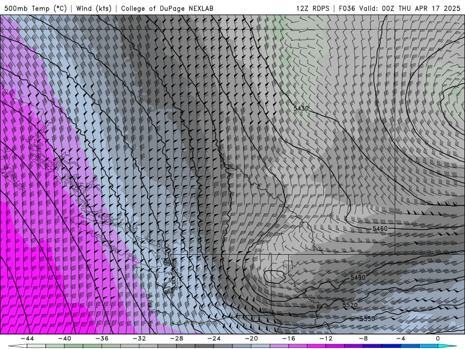Click the -44 colorbar tick label

tap(27, 339)
